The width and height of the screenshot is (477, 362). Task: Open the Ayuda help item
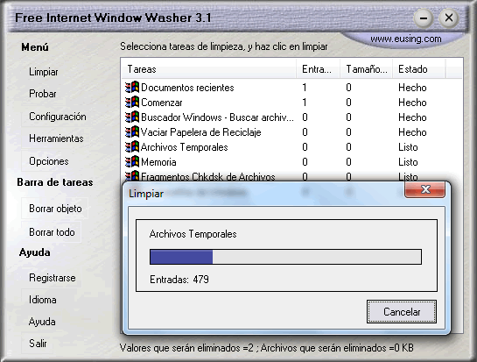click(42, 322)
